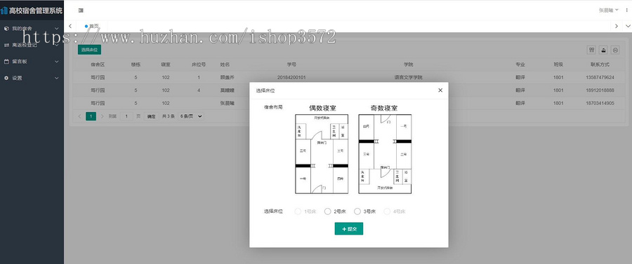Open 离返校登记 in sidebar menu

click(32, 45)
